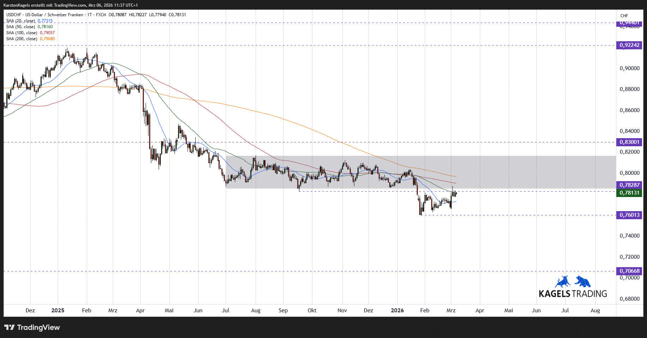Click the TradingView.com attribution header text
Image resolution: width=647 pixels, height=338 pixels.
(x=71, y=5)
